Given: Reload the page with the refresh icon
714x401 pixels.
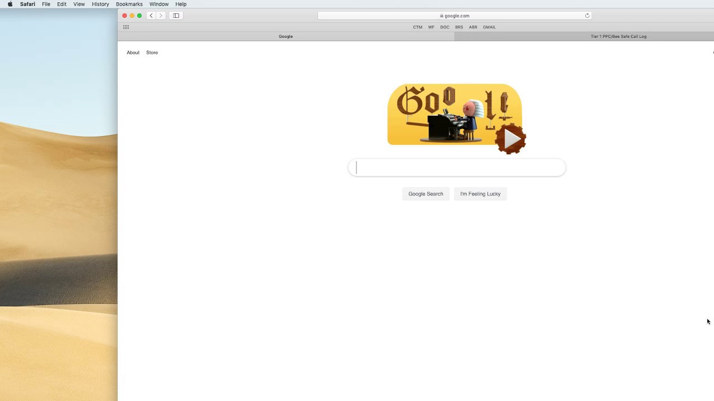Looking at the screenshot, I should pyautogui.click(x=587, y=16).
